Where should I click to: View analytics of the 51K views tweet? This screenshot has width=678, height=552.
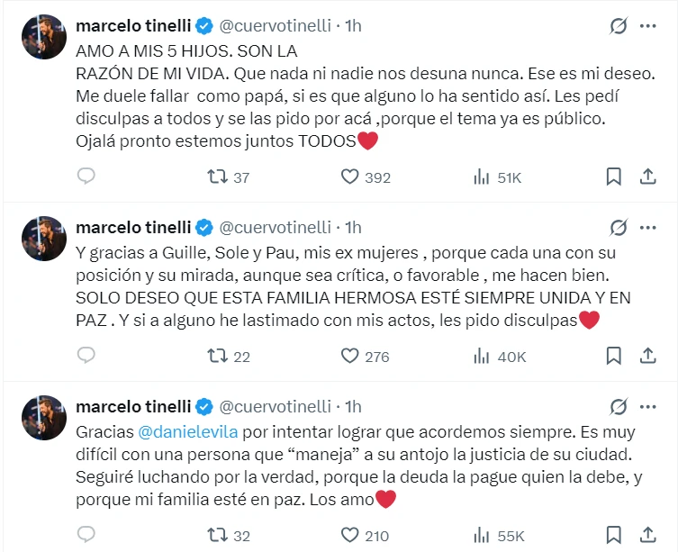pos(482,177)
